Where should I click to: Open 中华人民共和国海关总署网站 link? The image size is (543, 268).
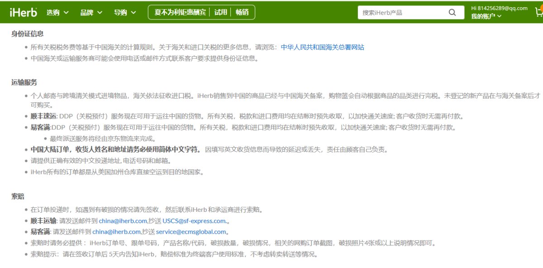tap(322, 47)
